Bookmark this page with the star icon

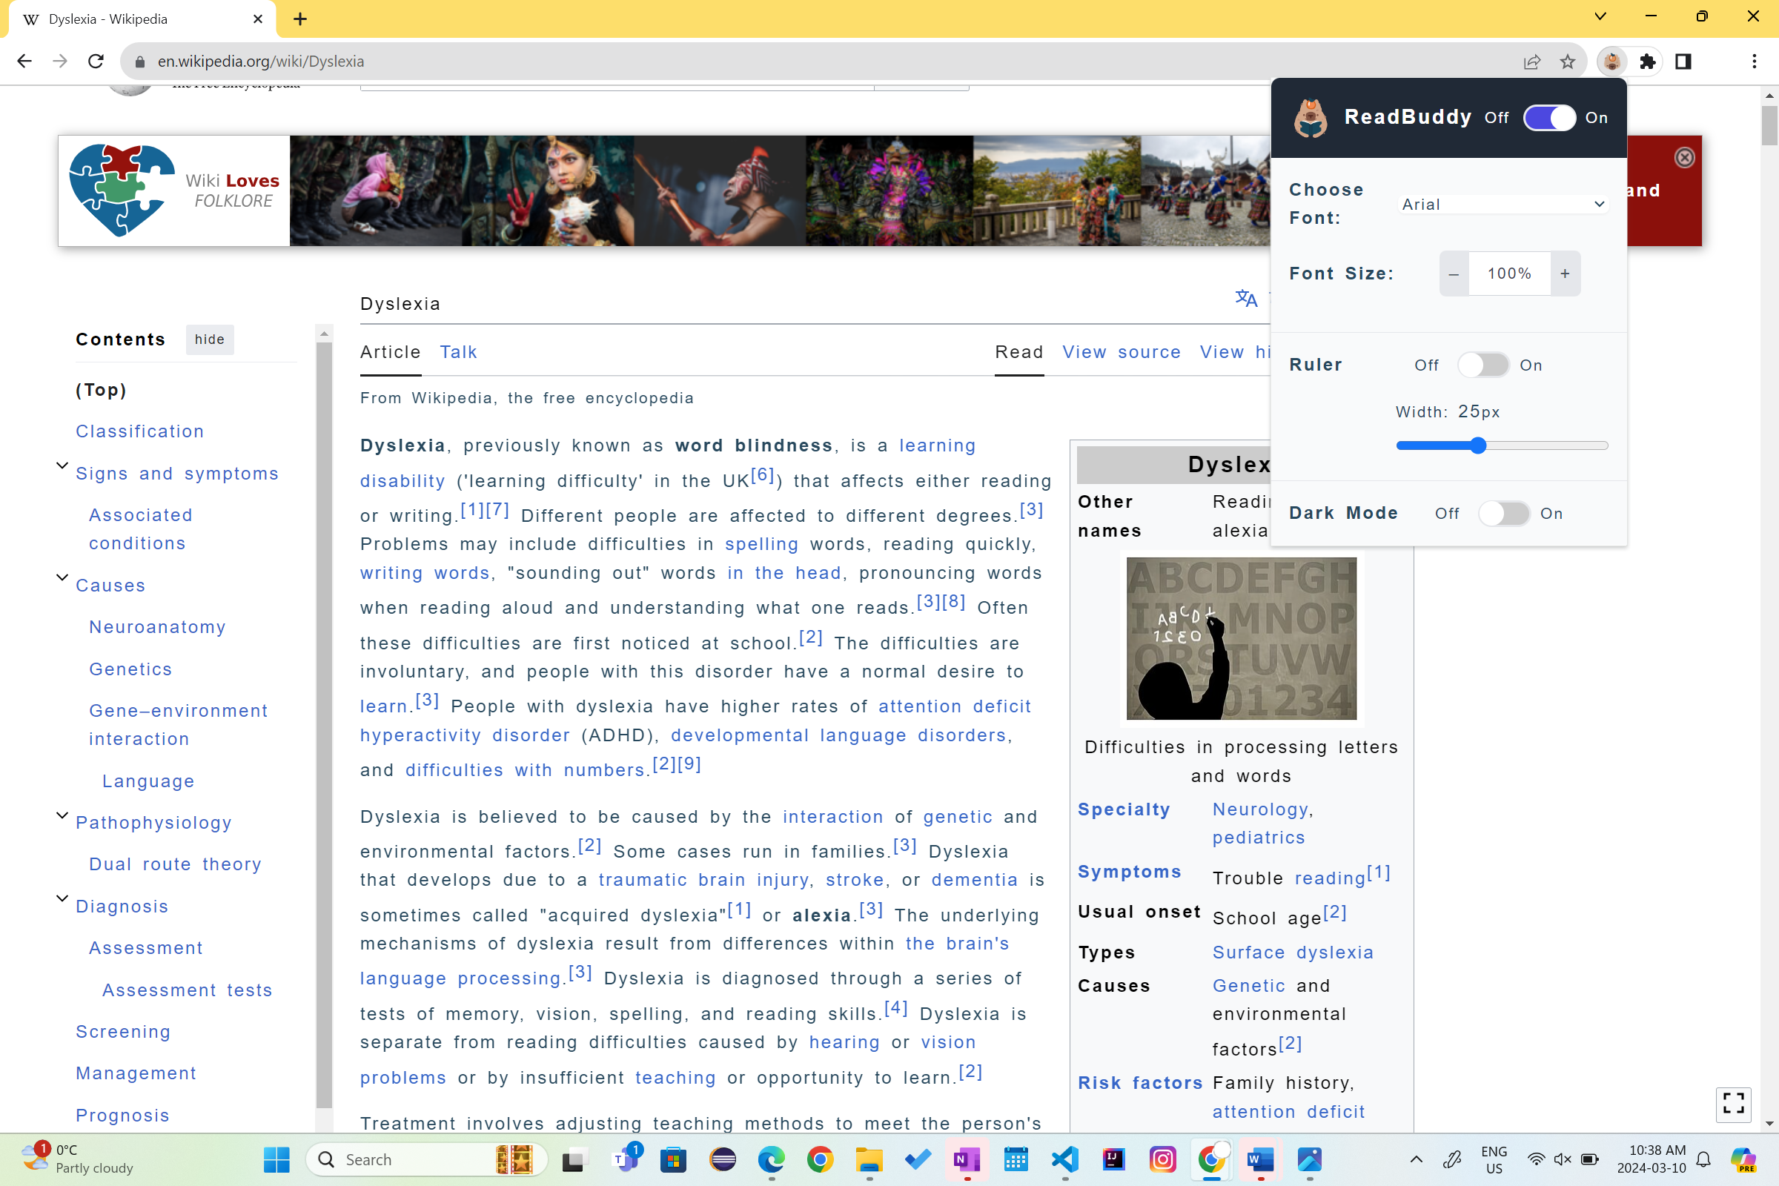click(x=1567, y=62)
